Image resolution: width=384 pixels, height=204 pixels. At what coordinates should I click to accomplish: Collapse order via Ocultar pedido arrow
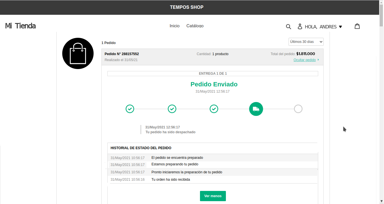(x=318, y=60)
